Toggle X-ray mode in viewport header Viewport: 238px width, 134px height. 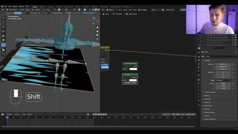pyautogui.click(x=90, y=10)
